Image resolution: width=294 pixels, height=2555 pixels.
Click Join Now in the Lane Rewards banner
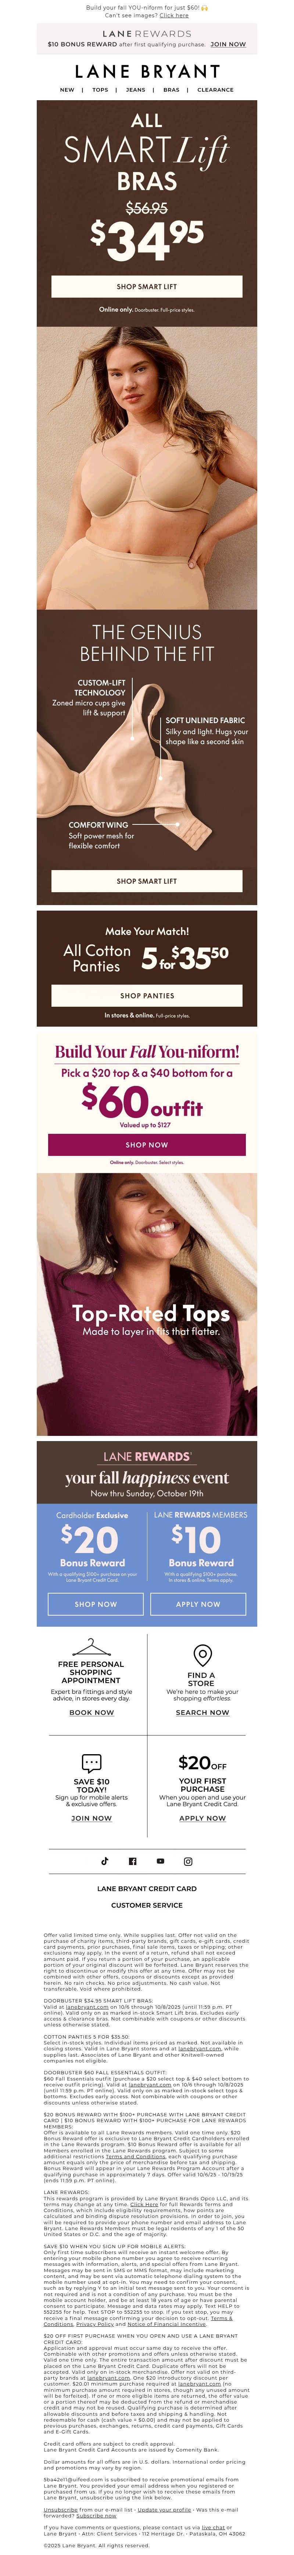click(228, 45)
